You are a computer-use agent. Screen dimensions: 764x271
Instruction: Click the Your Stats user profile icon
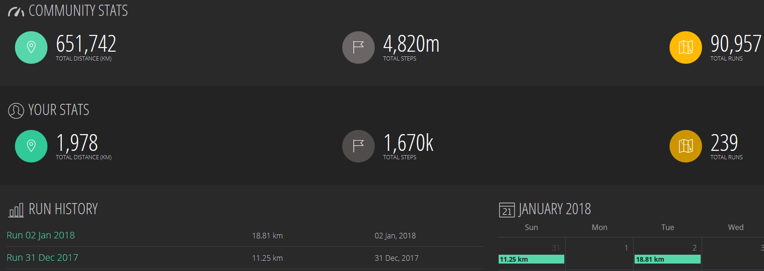point(16,111)
